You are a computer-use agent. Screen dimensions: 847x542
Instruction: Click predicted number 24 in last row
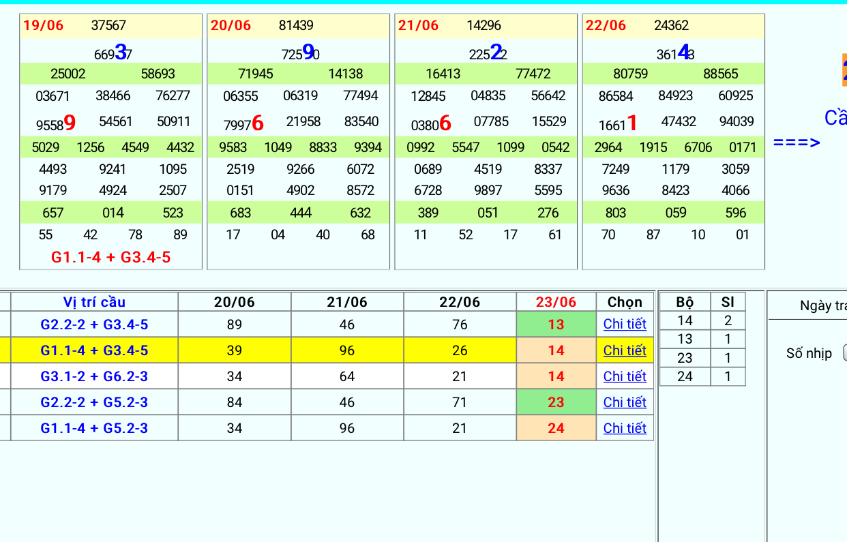556,428
